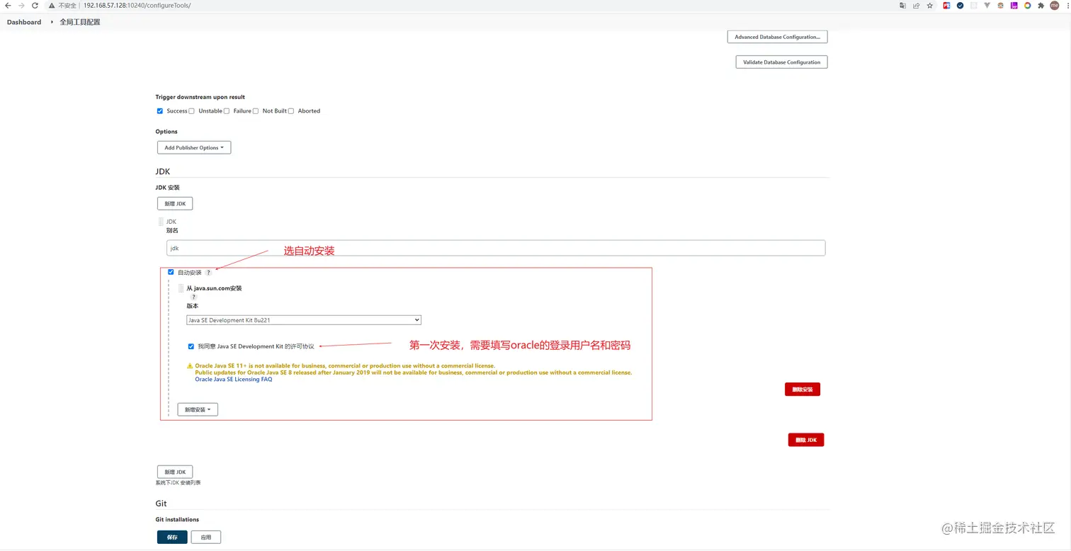Open the cartoon face extension icon
1071x551 pixels.
(1000, 5)
